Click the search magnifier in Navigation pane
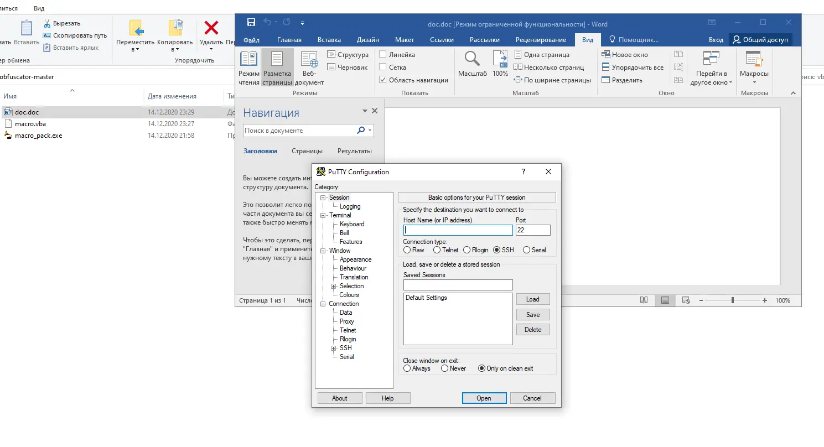 click(x=361, y=131)
